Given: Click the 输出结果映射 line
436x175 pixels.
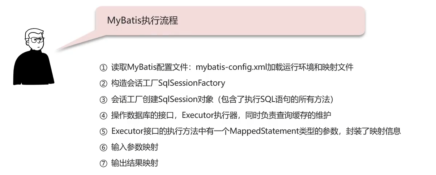Looking at the screenshot, I should pyautogui.click(x=134, y=163).
